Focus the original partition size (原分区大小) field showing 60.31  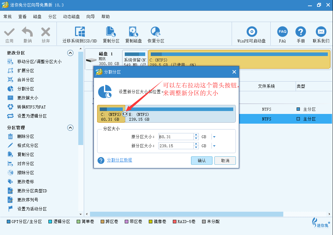point(176,137)
